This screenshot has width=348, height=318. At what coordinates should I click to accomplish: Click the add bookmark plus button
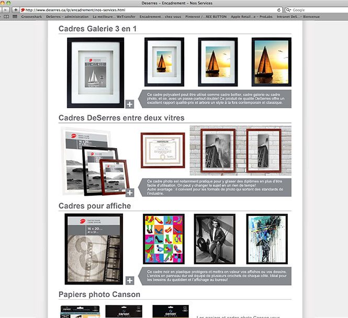coord(16,10)
